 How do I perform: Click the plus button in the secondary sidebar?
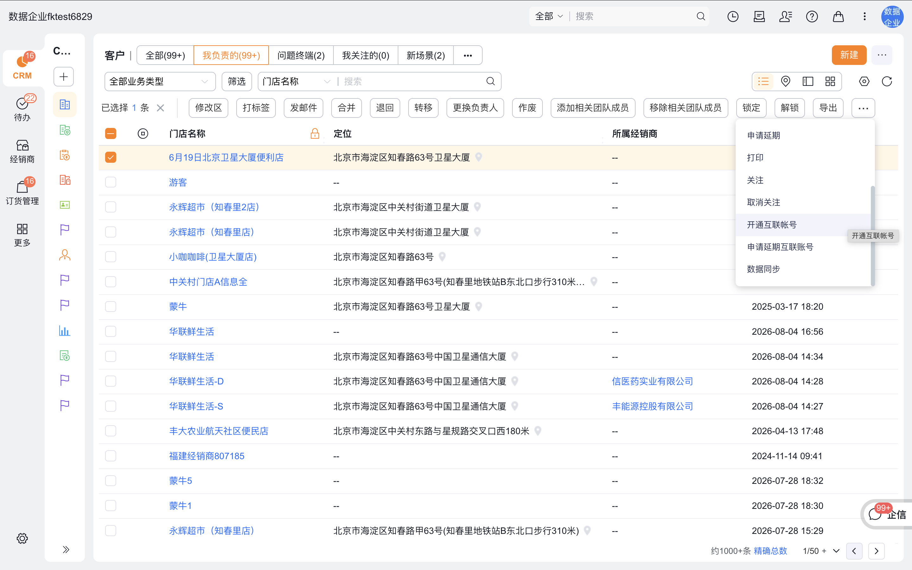[64, 77]
